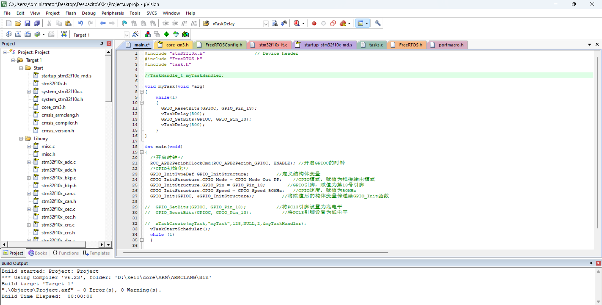Collapse the Target 1 node
This screenshot has height=305, width=602.
(x=13, y=60)
